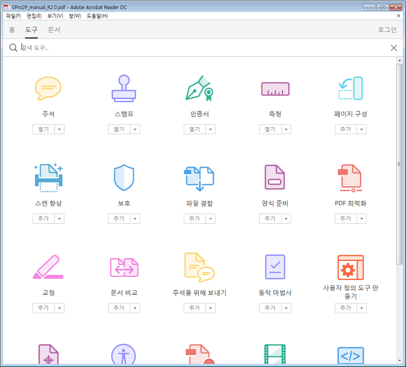This screenshot has height=367, width=406.
Task: Open the 보호 dropdown arrow
Action: pyautogui.click(x=135, y=218)
